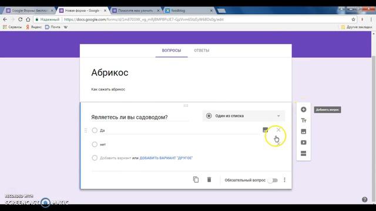
Task: Grab the drag handle of the 'Да' option
Action: [x=86, y=130]
